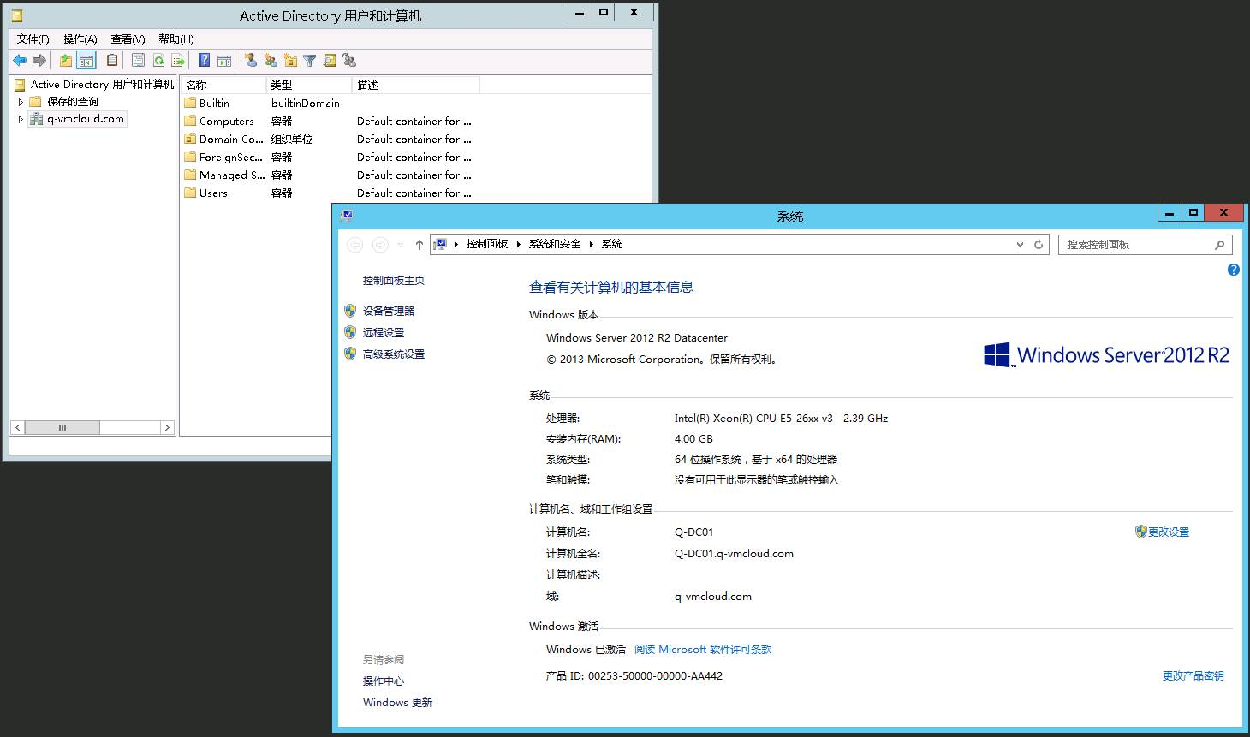Select the Active Directory 用户和计算机 root node

[102, 84]
